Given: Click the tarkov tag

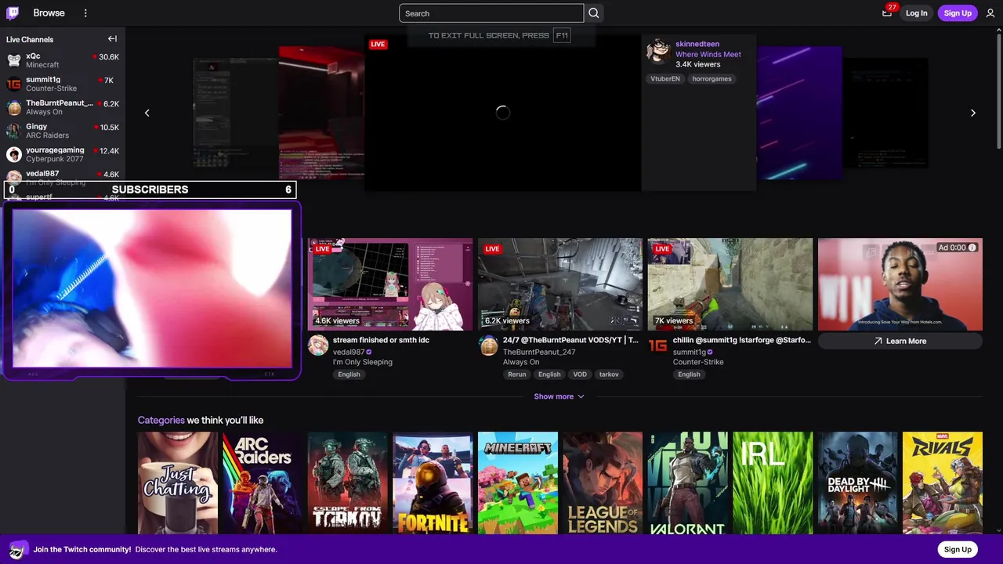Looking at the screenshot, I should coord(609,374).
